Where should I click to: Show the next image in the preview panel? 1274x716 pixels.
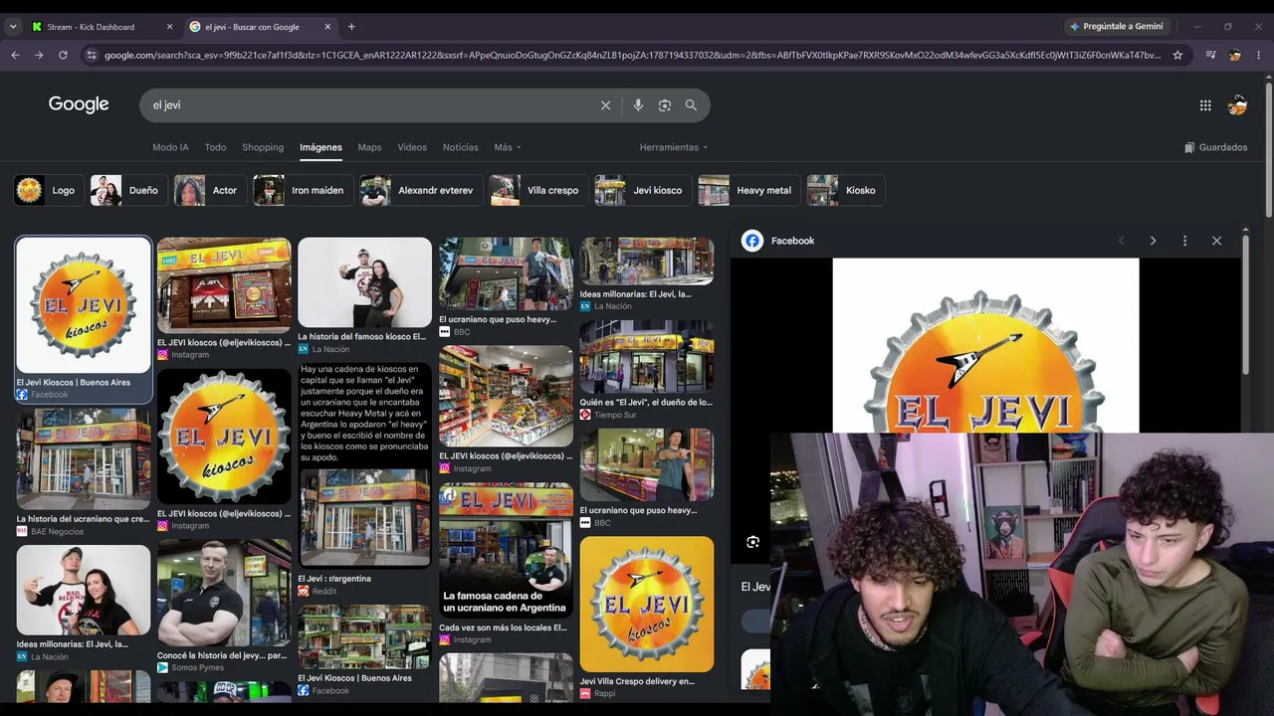pos(1153,241)
